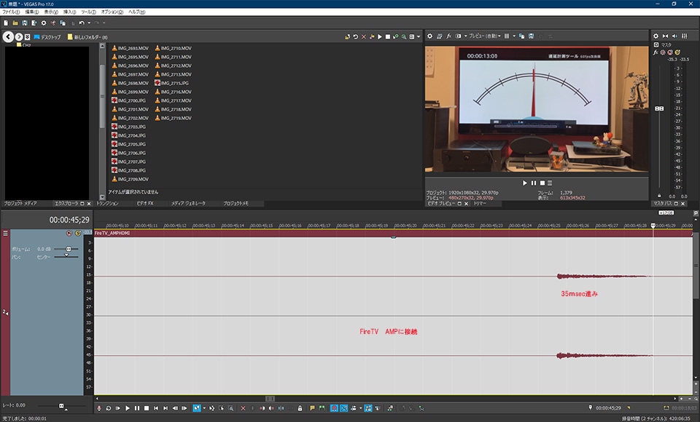Click save snapshot icon in video preview
Screen dimensions: 700x422
(x=531, y=36)
